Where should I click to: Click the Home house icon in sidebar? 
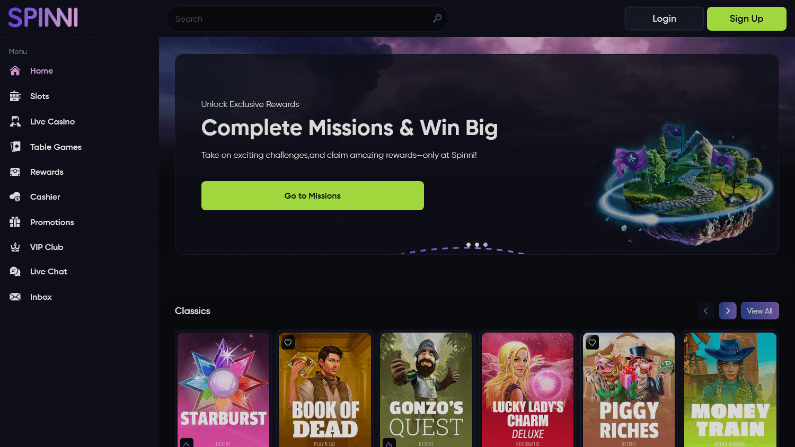(x=15, y=70)
